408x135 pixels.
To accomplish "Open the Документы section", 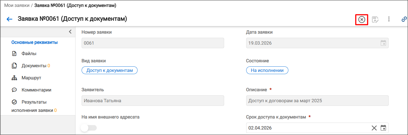I will click(x=31, y=66).
